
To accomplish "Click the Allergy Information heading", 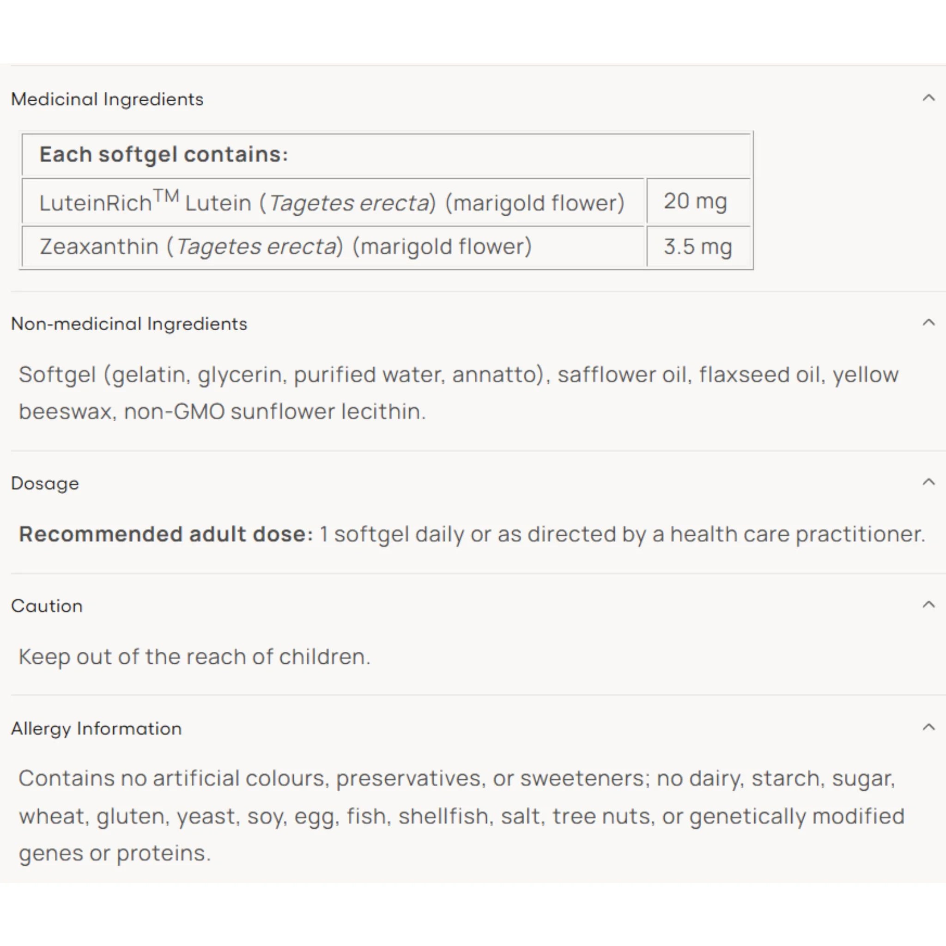I will (97, 729).
